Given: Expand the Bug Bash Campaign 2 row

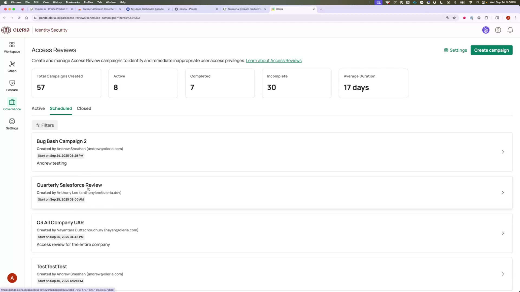Looking at the screenshot, I should 503,152.
